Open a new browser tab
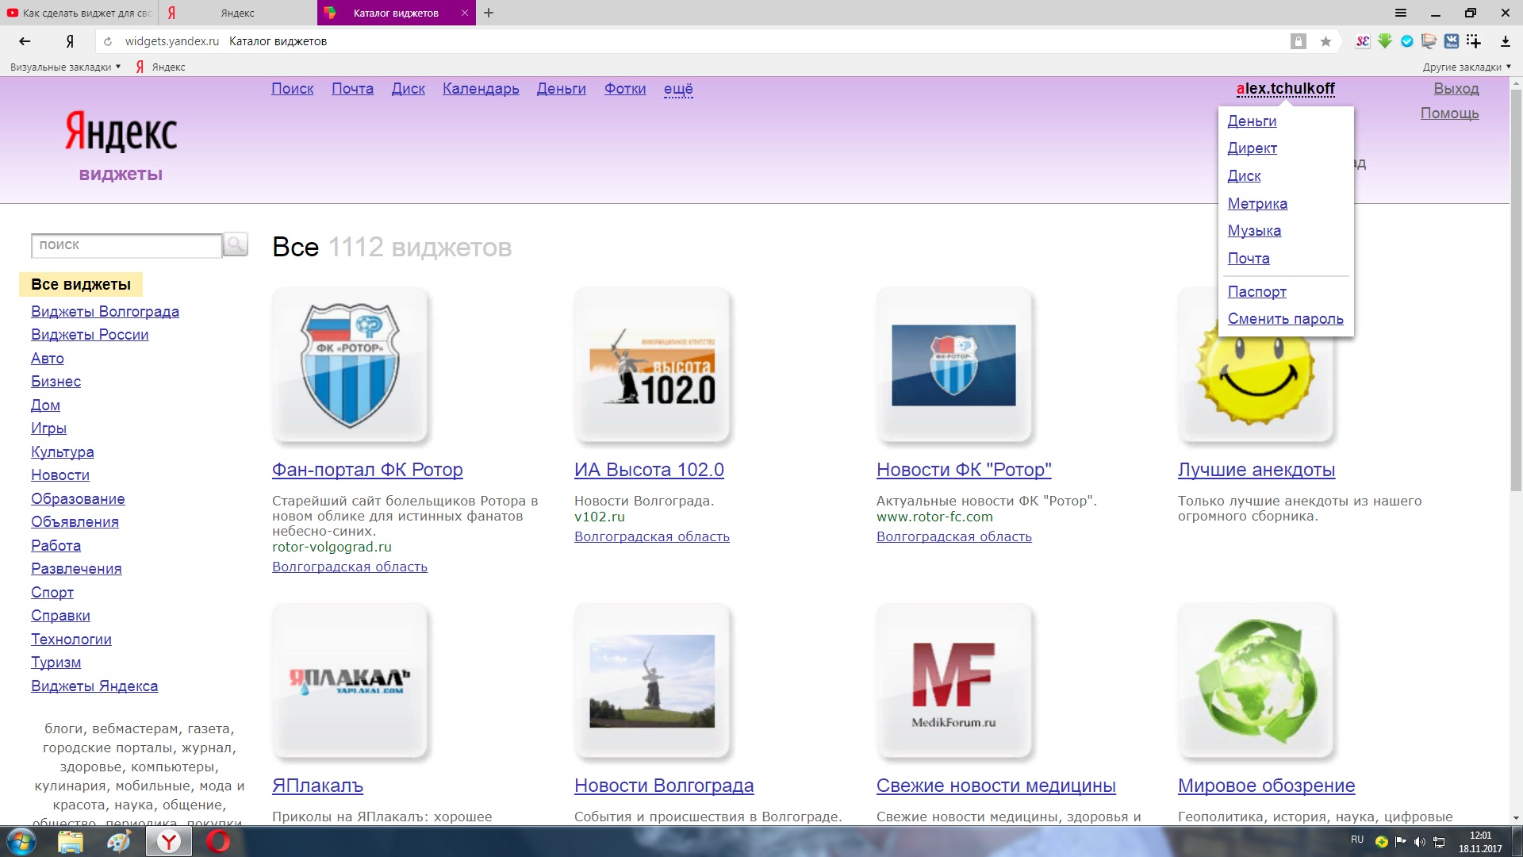Image resolution: width=1523 pixels, height=857 pixels. point(489,13)
